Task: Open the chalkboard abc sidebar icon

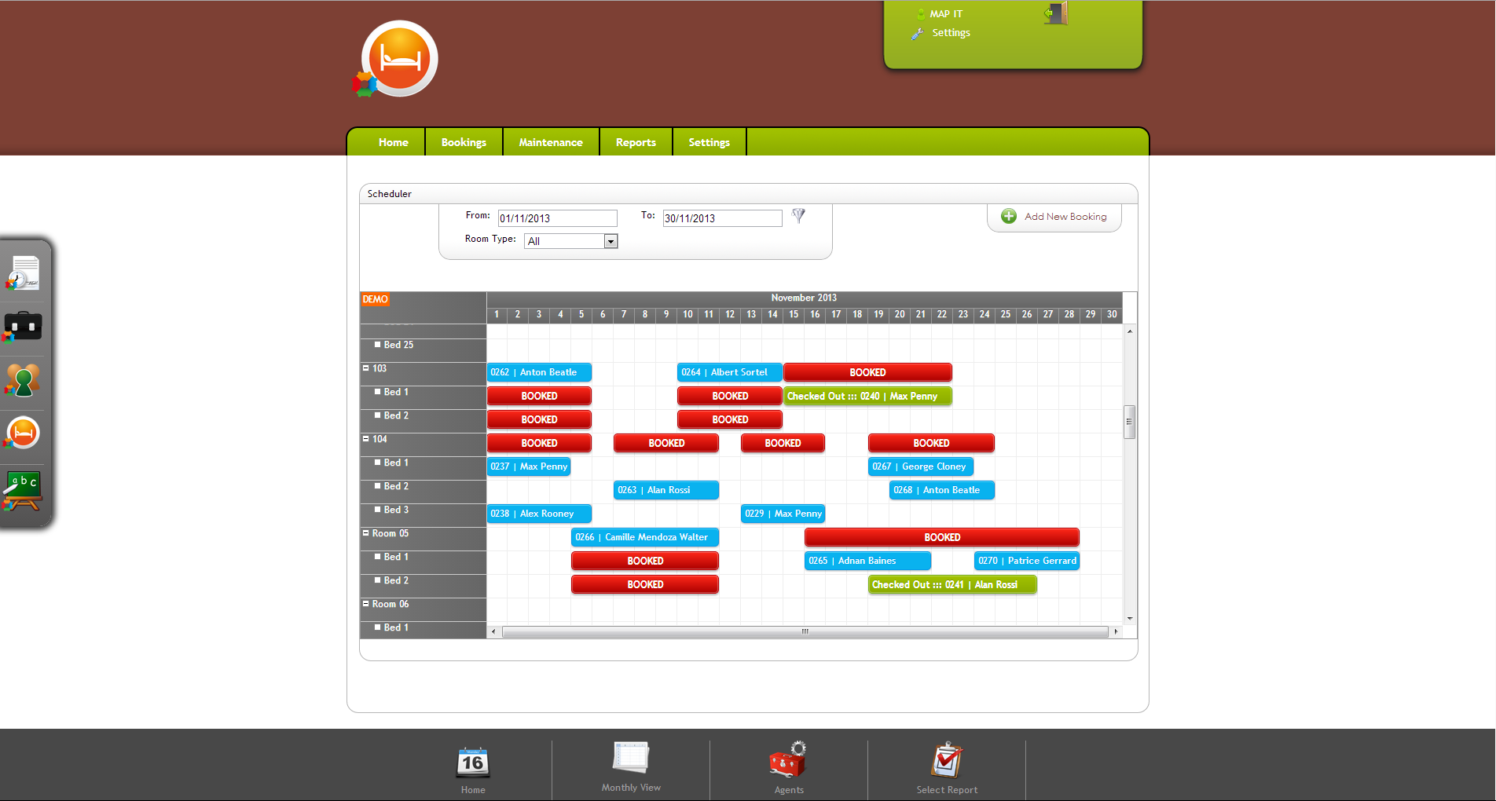Action: pyautogui.click(x=23, y=491)
